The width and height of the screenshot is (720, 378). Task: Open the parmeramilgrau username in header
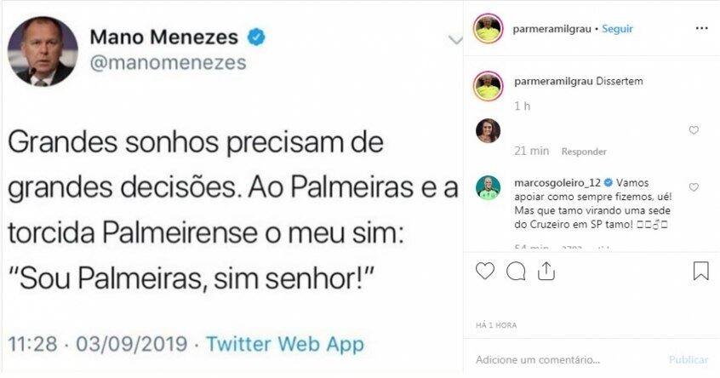[551, 28]
